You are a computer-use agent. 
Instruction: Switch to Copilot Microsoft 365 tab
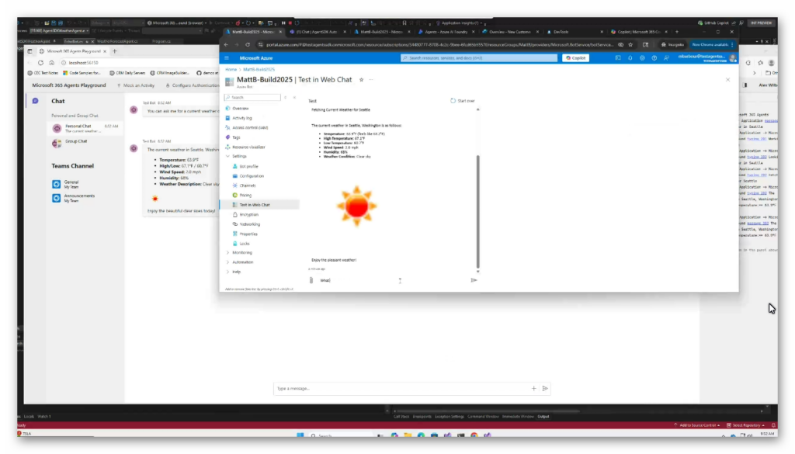[x=639, y=31]
